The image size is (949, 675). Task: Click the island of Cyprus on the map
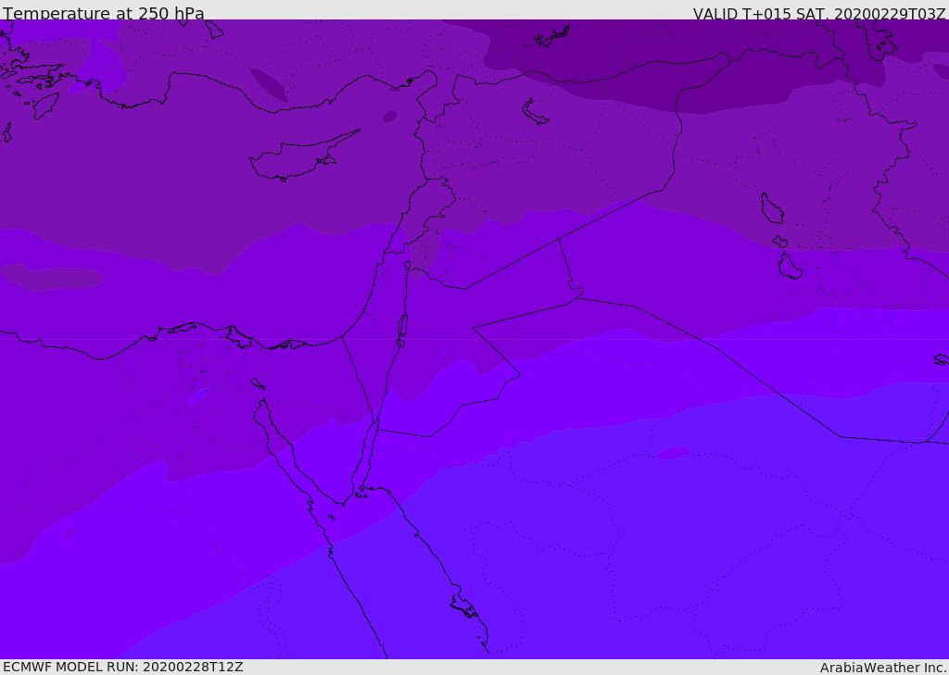(x=303, y=157)
